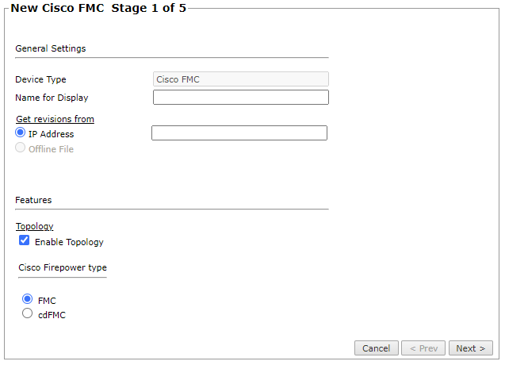The width and height of the screenshot is (505, 365).
Task: Click the Name for Display text field
Action: click(x=240, y=98)
